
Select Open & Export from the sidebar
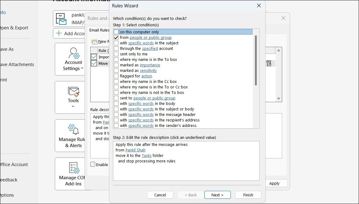click(x=13, y=28)
